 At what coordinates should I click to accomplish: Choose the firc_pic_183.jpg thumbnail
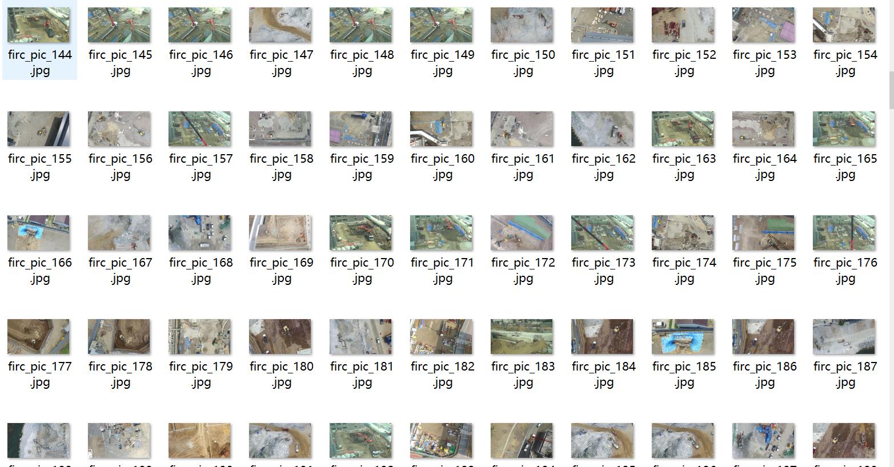tap(522, 336)
